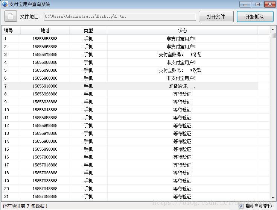Click the app logo in title bar
This screenshot has width=277, height=210.
point(5,4)
